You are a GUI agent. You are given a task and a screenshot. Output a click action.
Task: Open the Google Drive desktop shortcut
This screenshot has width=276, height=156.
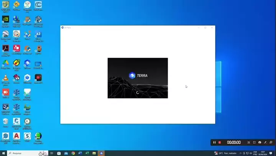[5, 63]
